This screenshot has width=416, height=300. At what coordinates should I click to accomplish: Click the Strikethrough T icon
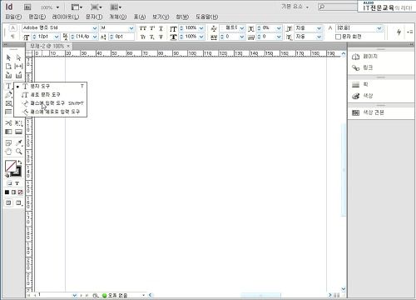pos(161,37)
